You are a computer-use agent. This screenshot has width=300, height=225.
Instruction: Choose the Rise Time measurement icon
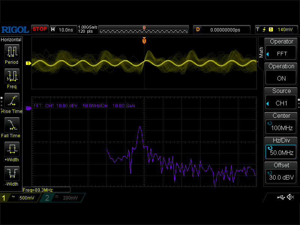point(11,100)
